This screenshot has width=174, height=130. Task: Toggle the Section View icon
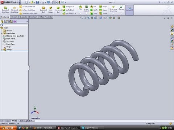(x=92, y=18)
